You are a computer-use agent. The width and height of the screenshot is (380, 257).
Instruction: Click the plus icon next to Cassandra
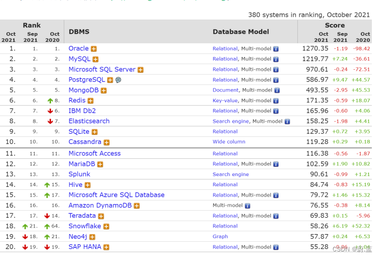tap(107, 142)
